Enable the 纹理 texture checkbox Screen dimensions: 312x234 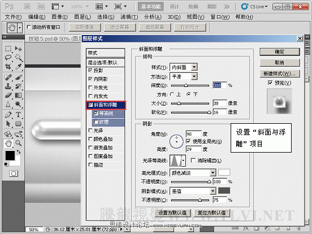(96, 122)
